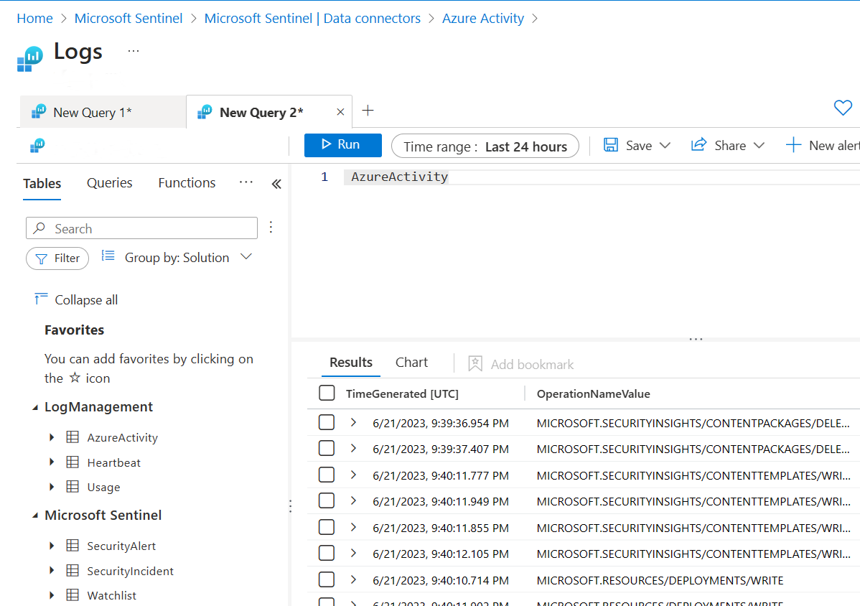Screen dimensions: 860x606
Task: Go to Microsoft Sentinel breadcrumb link
Action: (x=128, y=19)
